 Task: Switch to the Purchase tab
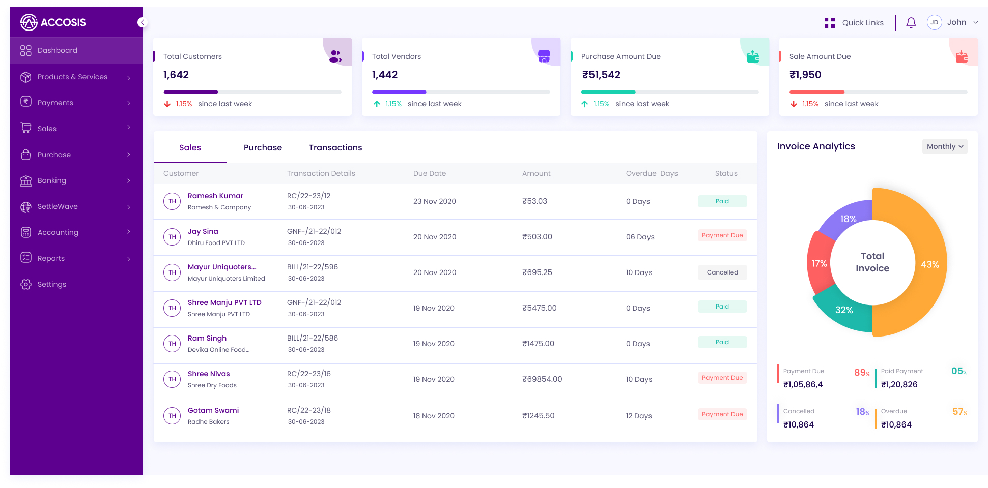[x=263, y=147]
